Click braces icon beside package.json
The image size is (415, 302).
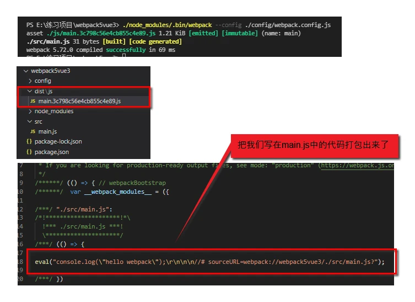pyautogui.click(x=29, y=152)
